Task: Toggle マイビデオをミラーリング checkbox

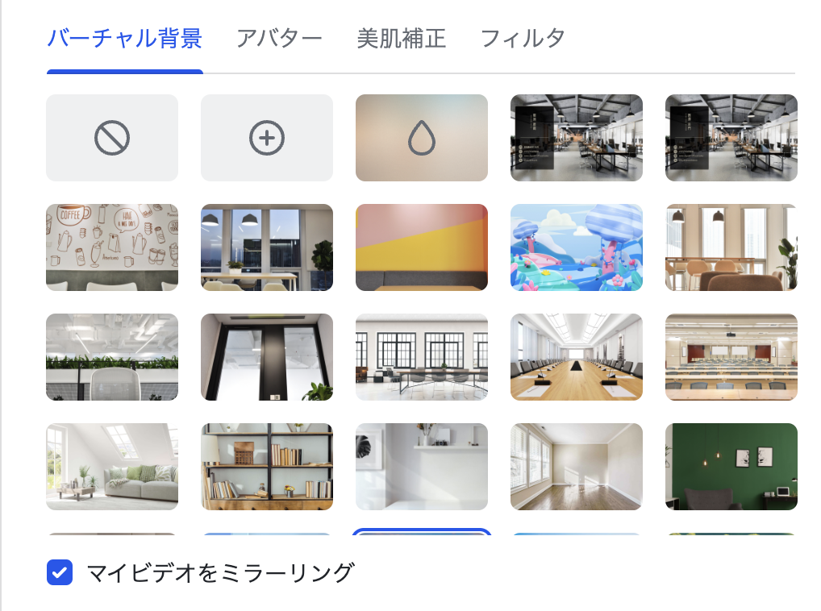Action: (60, 572)
